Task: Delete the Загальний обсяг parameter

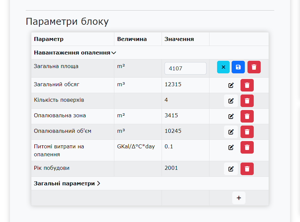Action: tap(247, 85)
